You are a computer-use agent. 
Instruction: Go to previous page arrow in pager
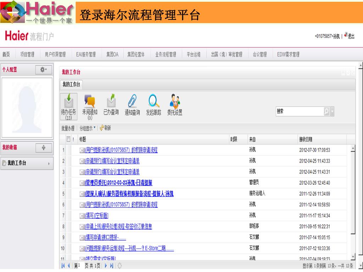click(69, 266)
